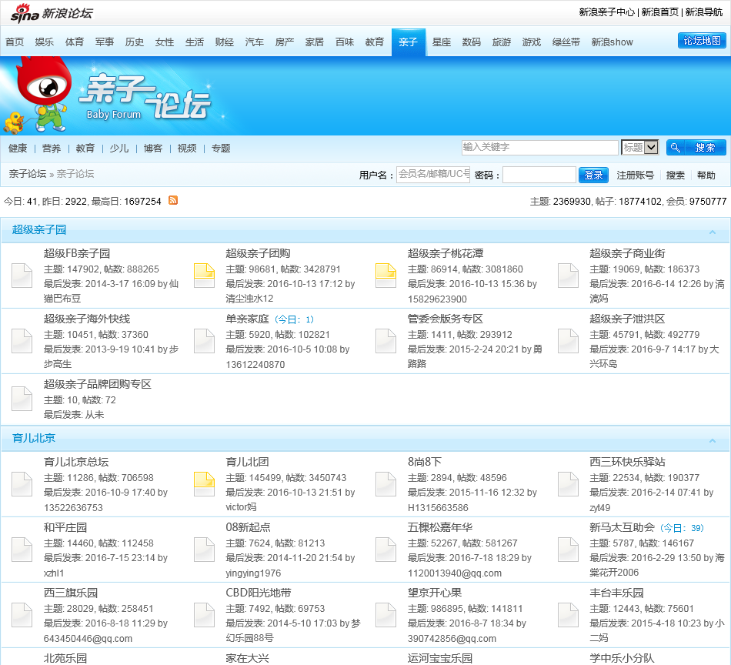Click the Sina forum logo

pos(52,12)
